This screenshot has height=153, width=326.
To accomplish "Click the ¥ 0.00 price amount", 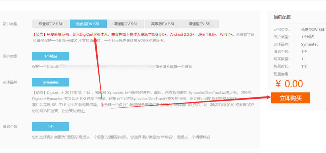I will pyautogui.click(x=289, y=84).
